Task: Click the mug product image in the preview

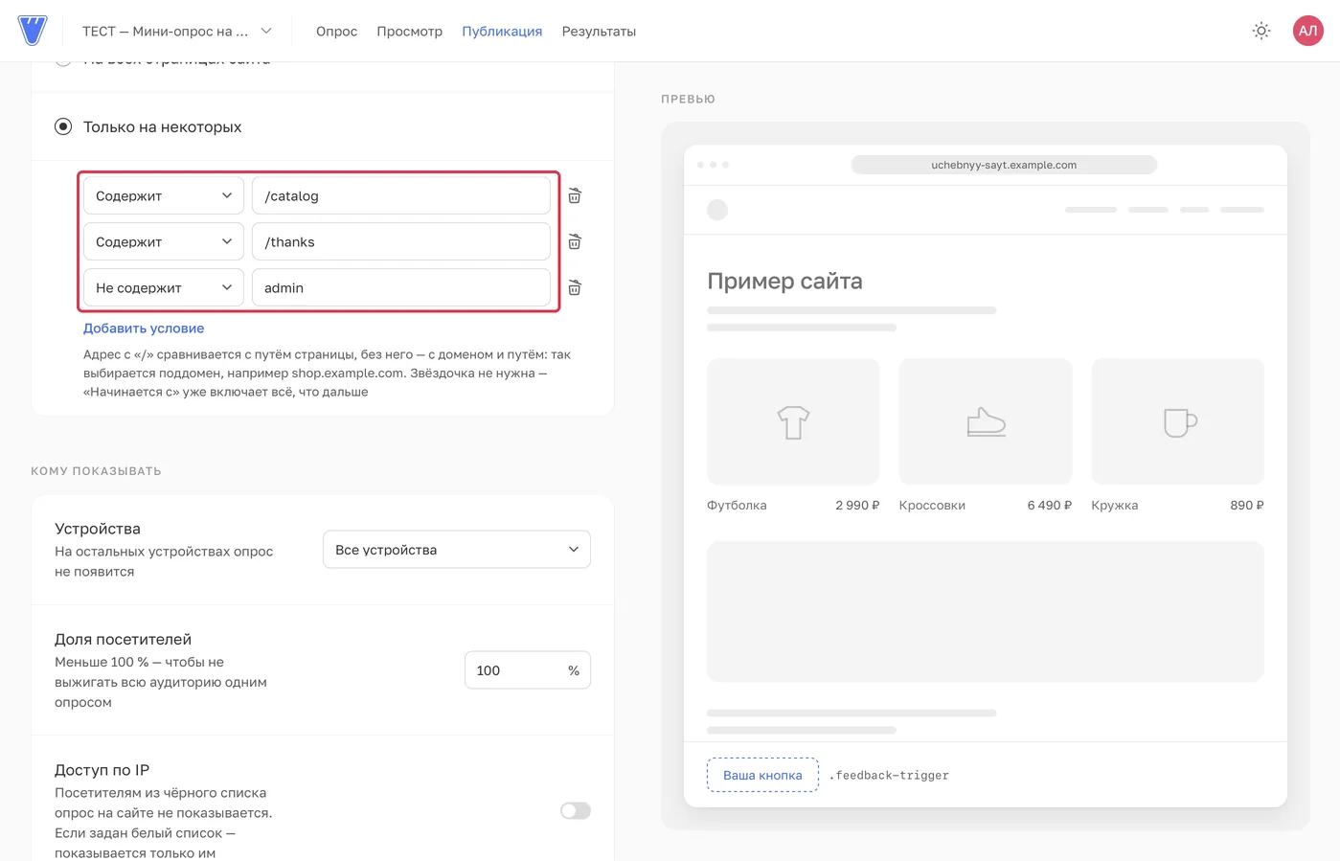Action: [x=1178, y=421]
